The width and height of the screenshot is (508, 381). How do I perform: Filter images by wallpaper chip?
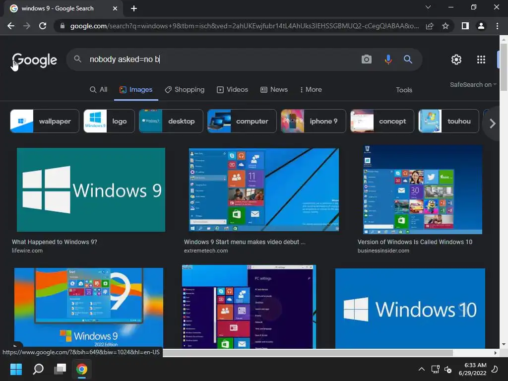tap(45, 121)
